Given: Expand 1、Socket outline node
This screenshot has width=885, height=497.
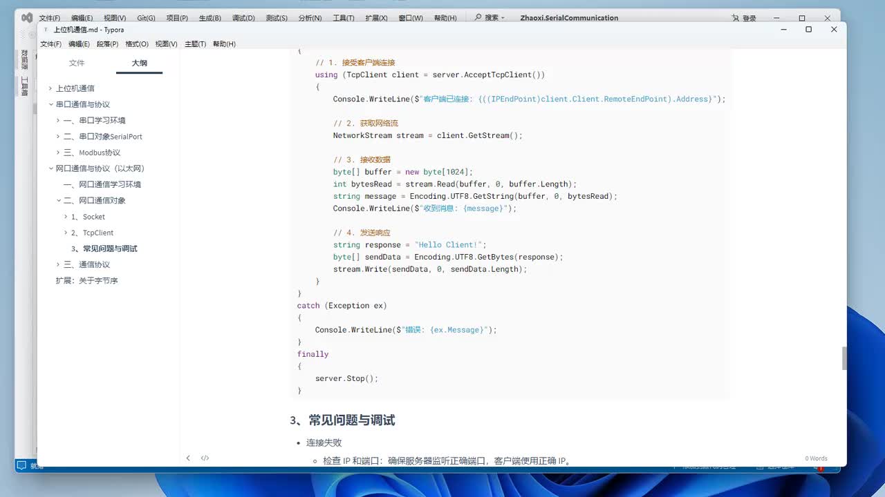Looking at the screenshot, I should click(66, 217).
